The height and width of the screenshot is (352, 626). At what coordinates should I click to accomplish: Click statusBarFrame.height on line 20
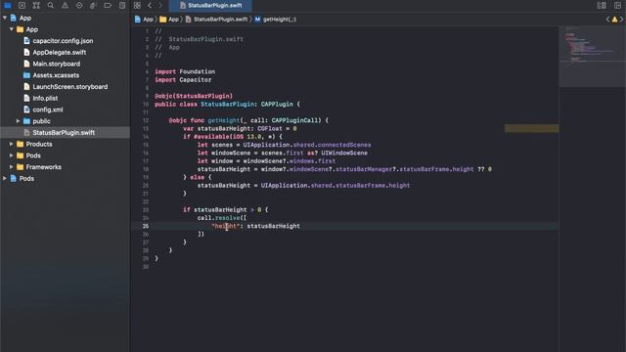373,186
